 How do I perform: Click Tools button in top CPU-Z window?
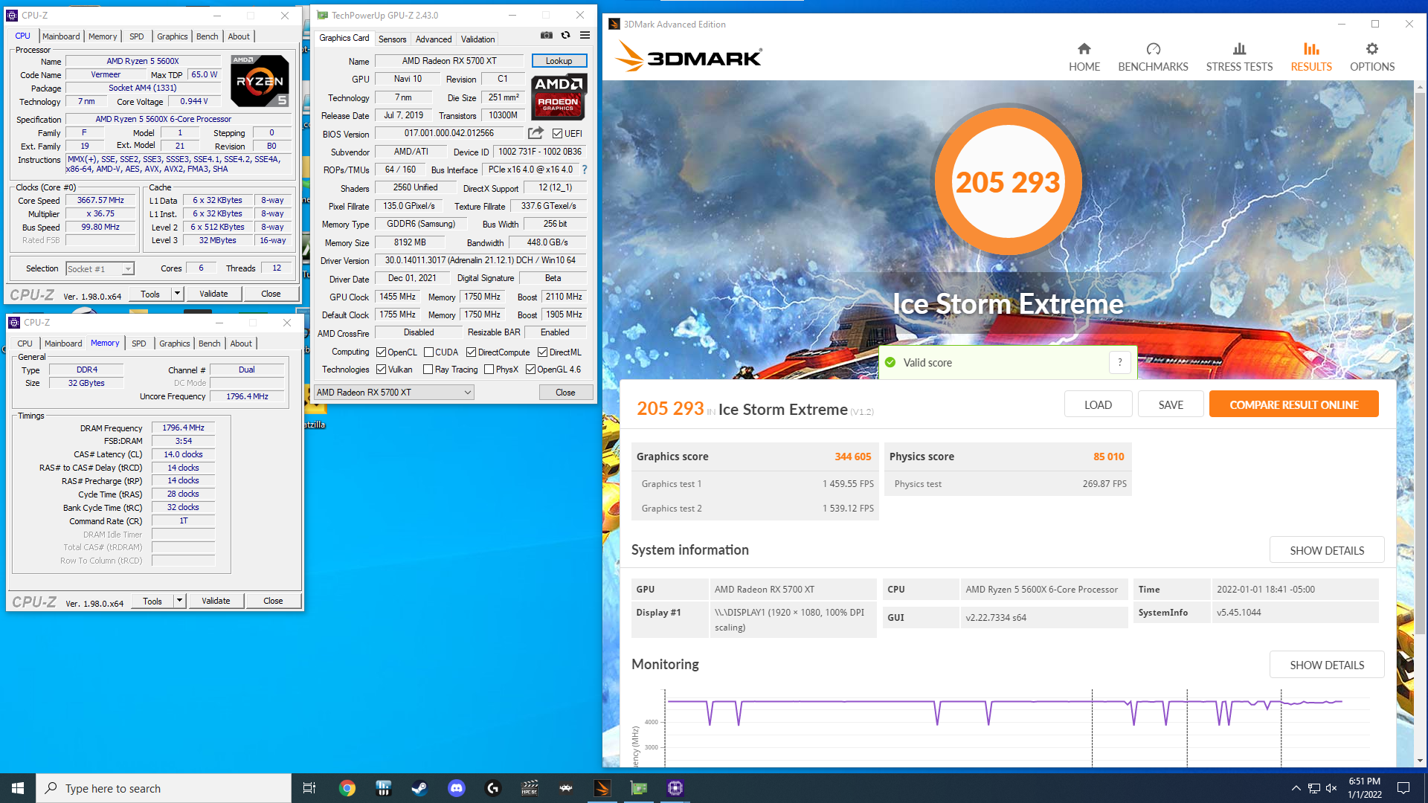coord(150,294)
